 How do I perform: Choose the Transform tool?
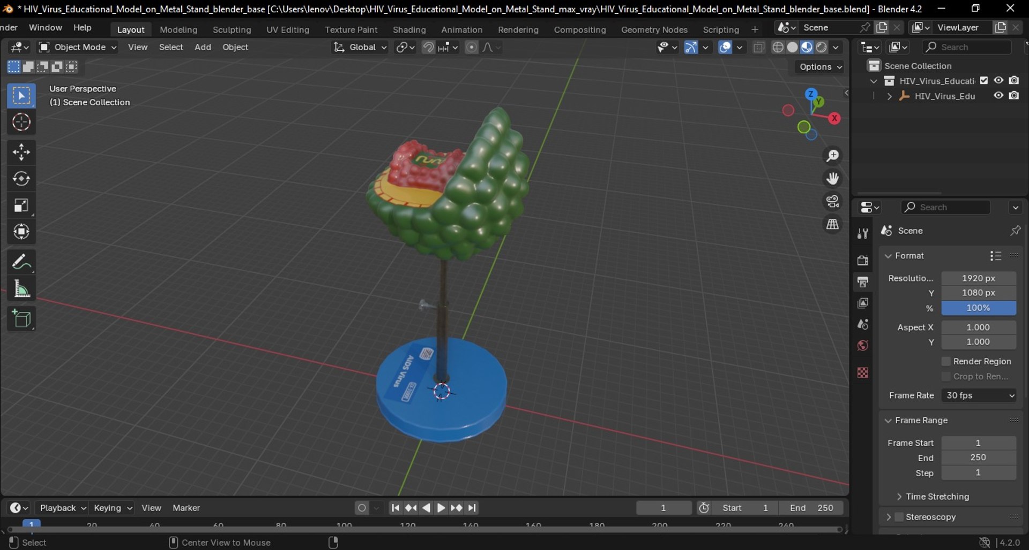click(x=21, y=232)
